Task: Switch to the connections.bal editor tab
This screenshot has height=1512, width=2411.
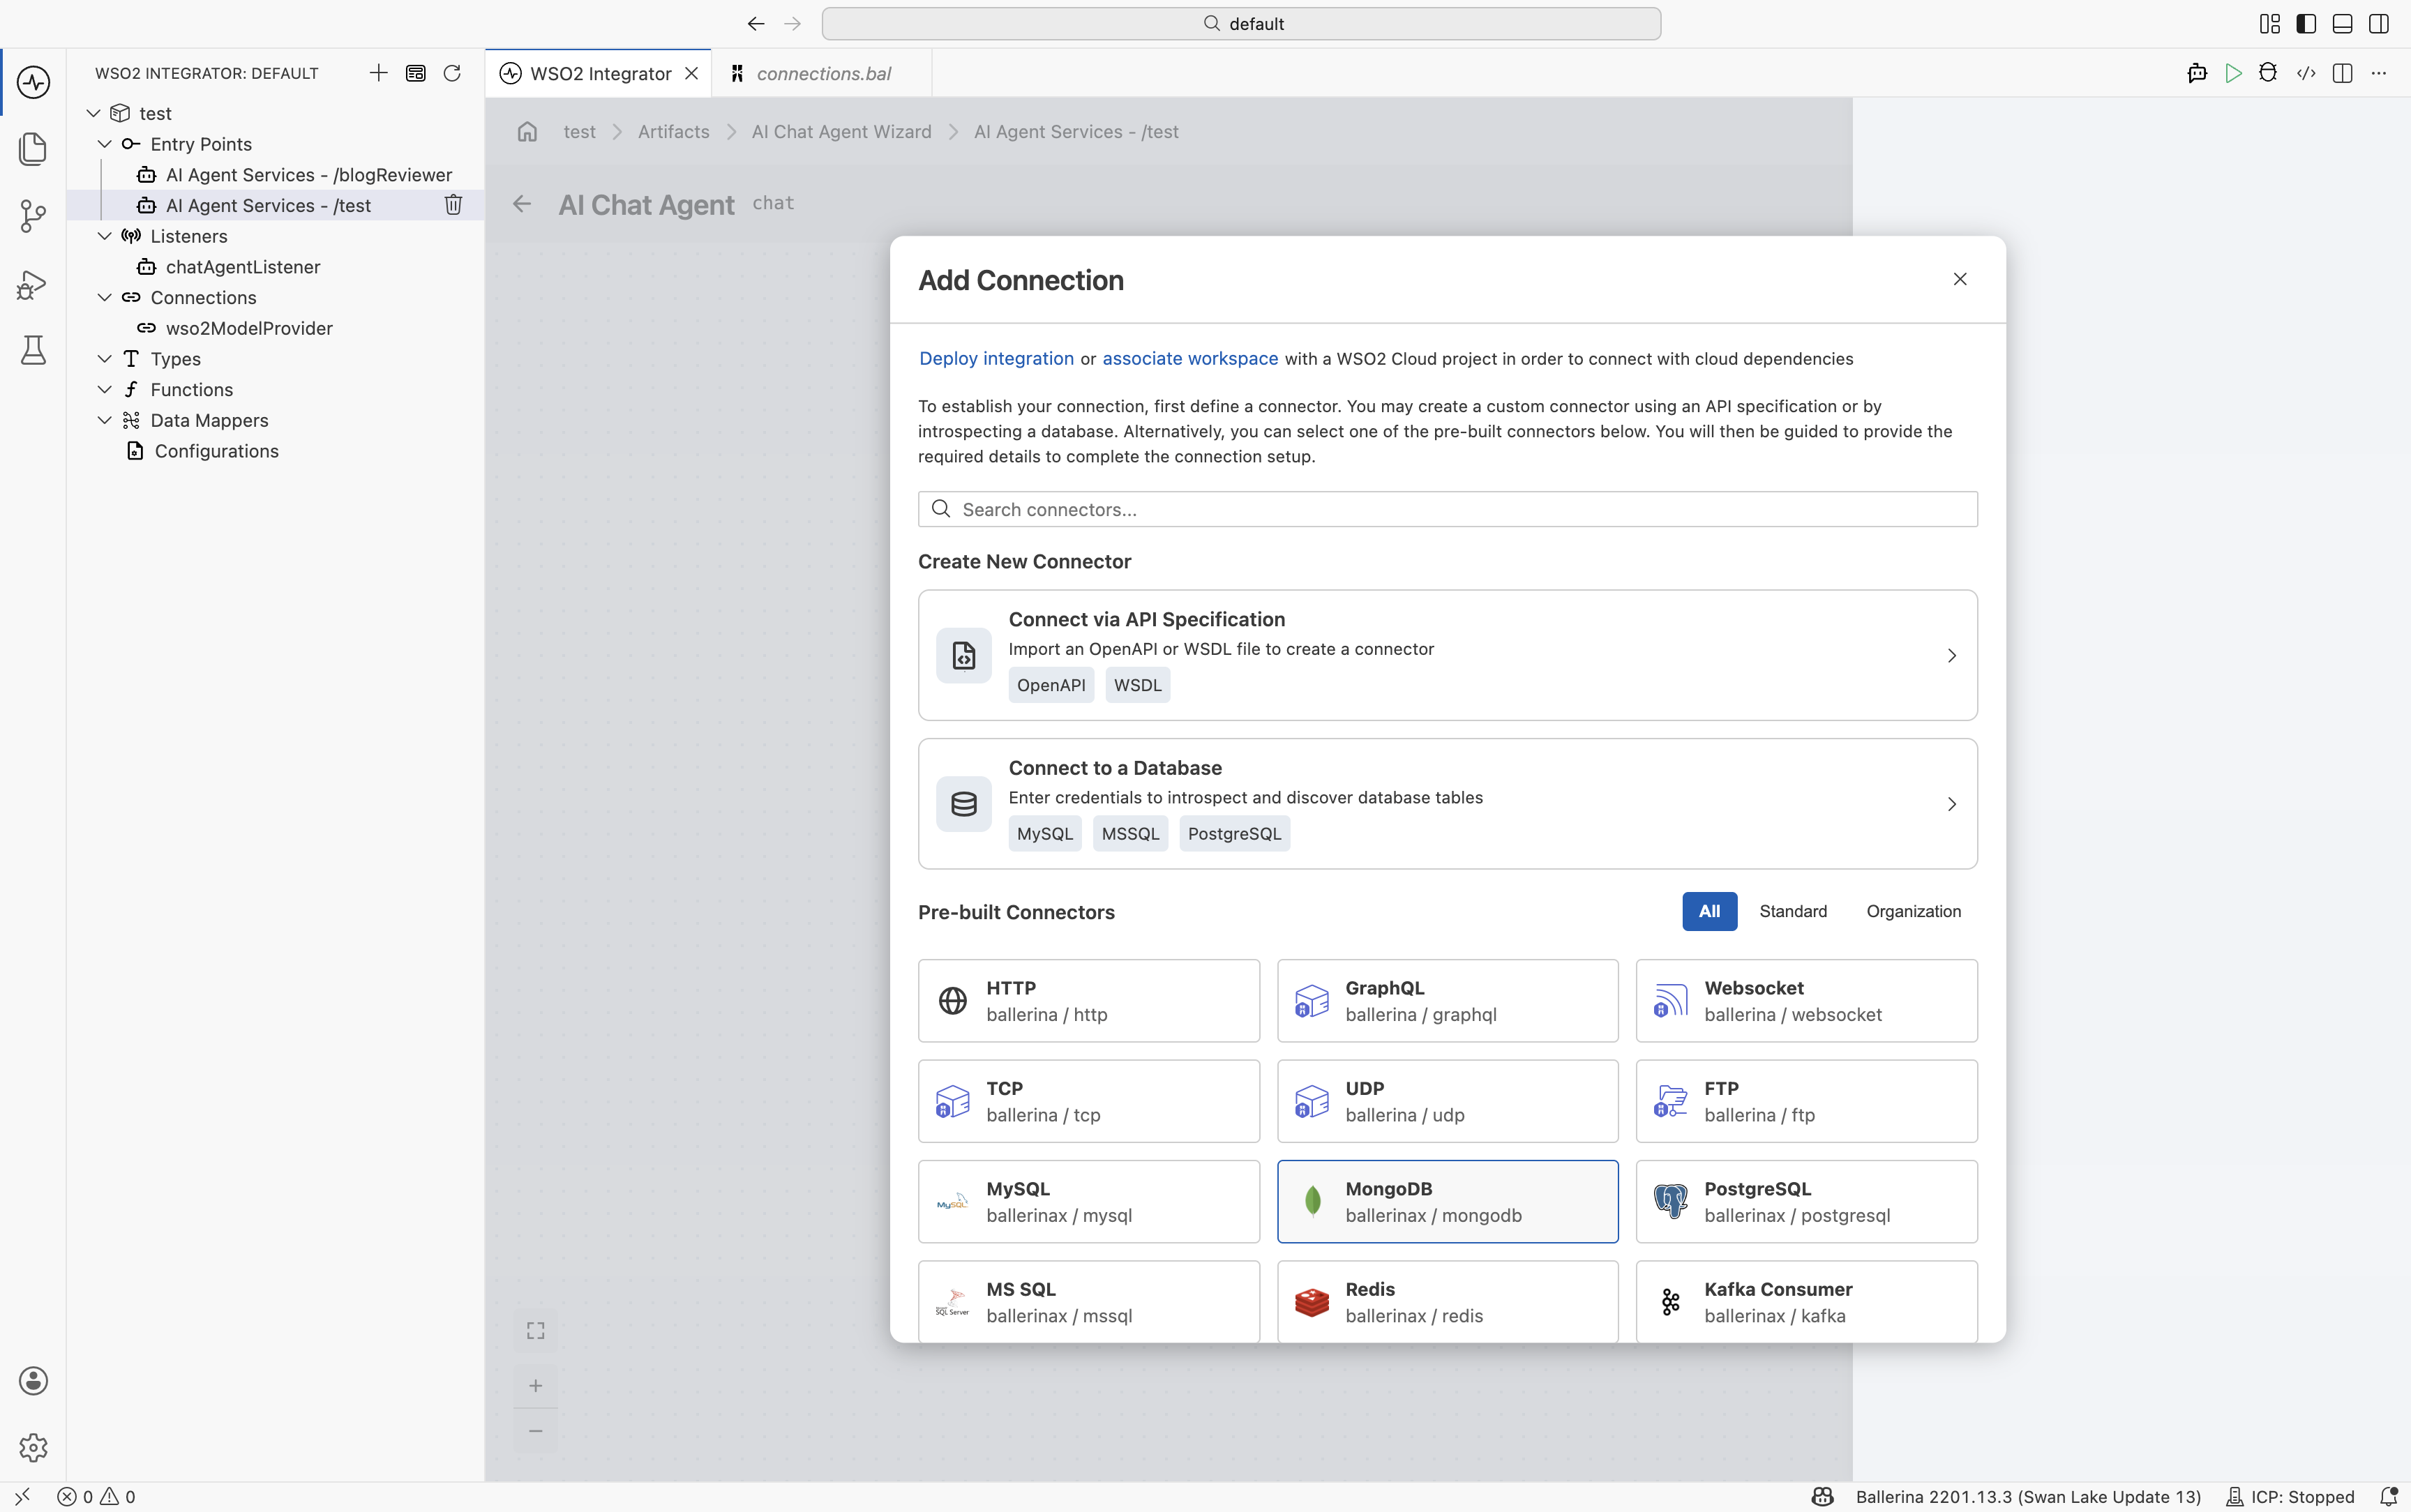Action: tap(822, 73)
